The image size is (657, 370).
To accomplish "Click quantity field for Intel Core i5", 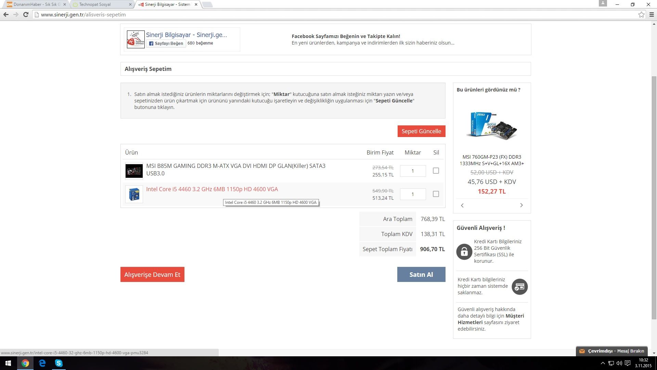I will pos(413,194).
